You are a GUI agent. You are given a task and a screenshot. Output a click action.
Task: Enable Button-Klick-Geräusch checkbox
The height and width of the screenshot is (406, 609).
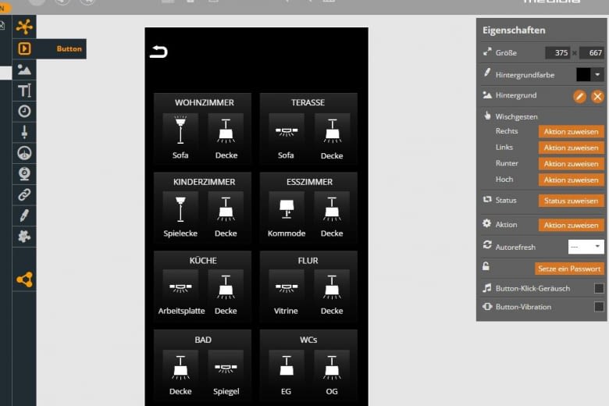click(x=599, y=288)
